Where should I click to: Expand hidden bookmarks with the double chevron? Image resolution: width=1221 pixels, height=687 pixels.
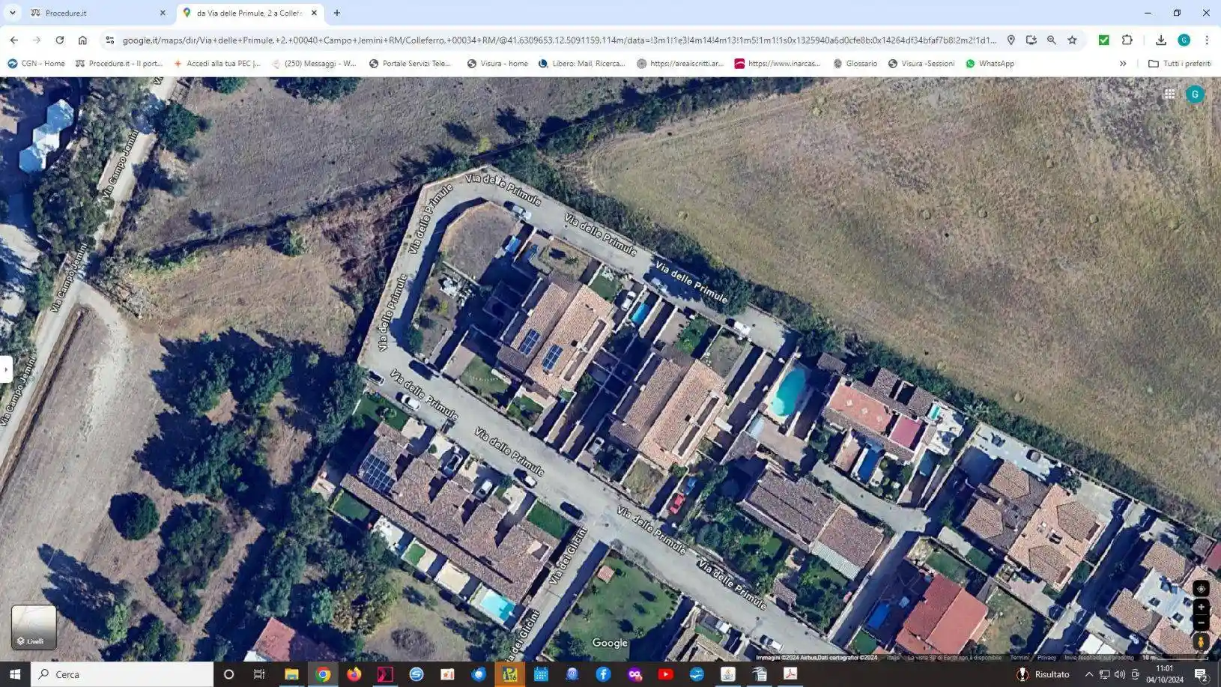(1122, 64)
